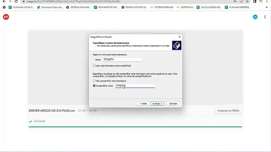The height and width of the screenshot is (152, 271).
Task: Click the Nome field containing ETIQUETA
Action: [x=123, y=60]
